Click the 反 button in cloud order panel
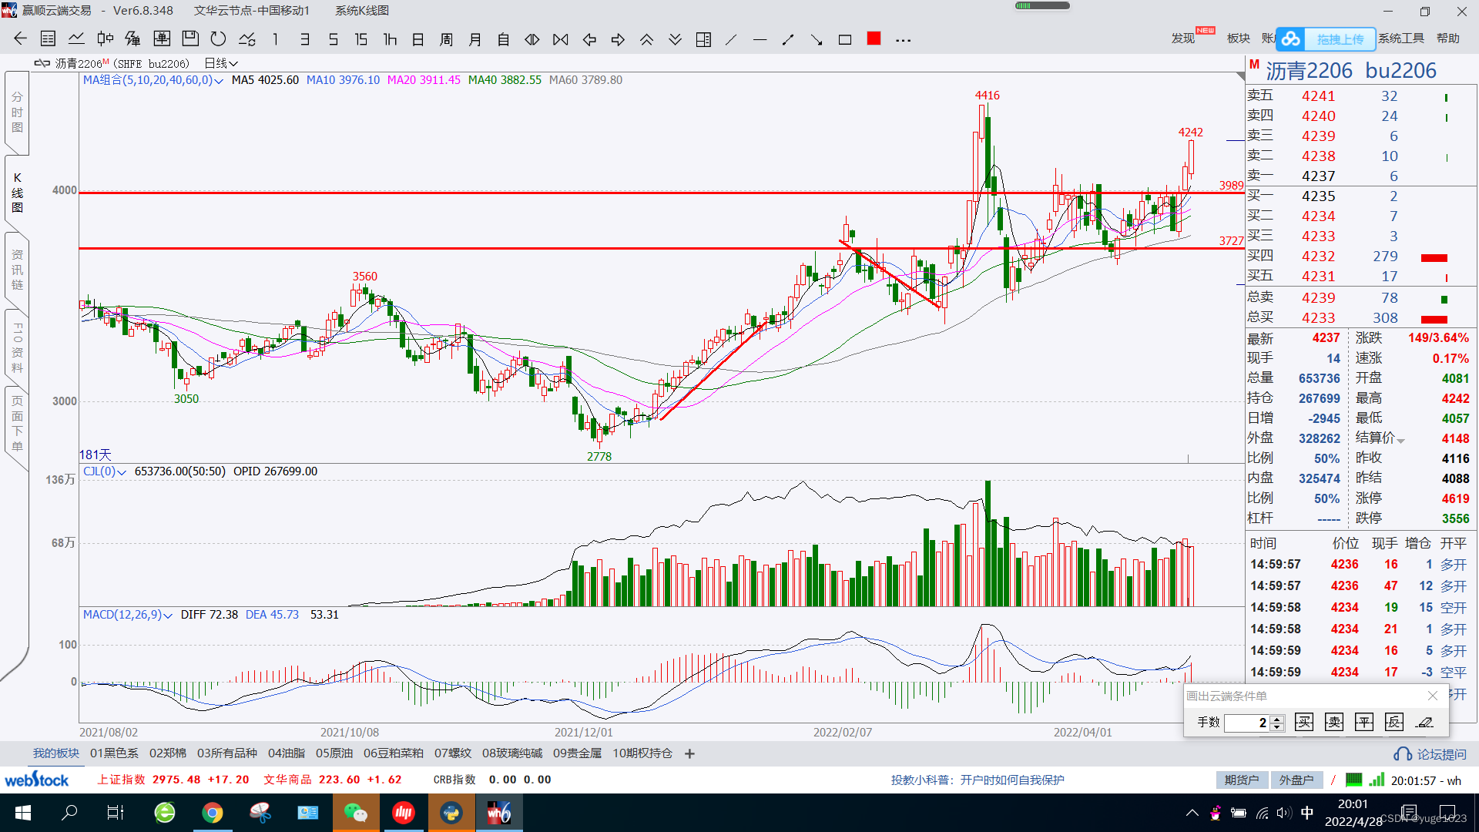The height and width of the screenshot is (832, 1479). 1394,722
